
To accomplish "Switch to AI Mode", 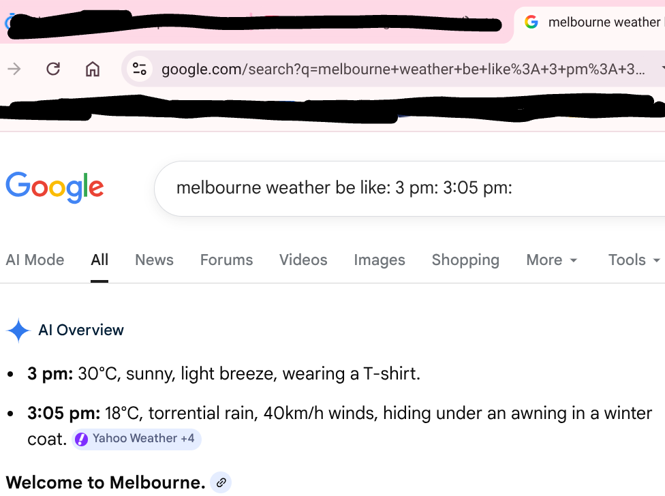I will (35, 260).
